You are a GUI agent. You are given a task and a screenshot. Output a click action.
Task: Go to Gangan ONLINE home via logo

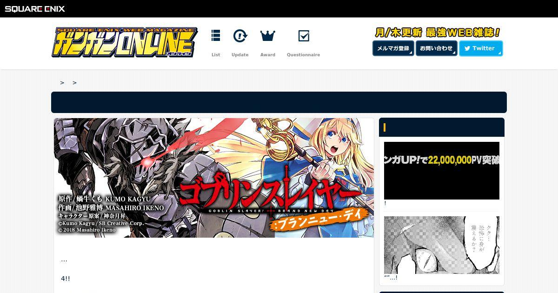[x=124, y=42]
